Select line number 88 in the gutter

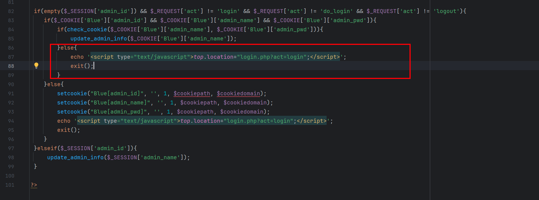tap(11, 66)
